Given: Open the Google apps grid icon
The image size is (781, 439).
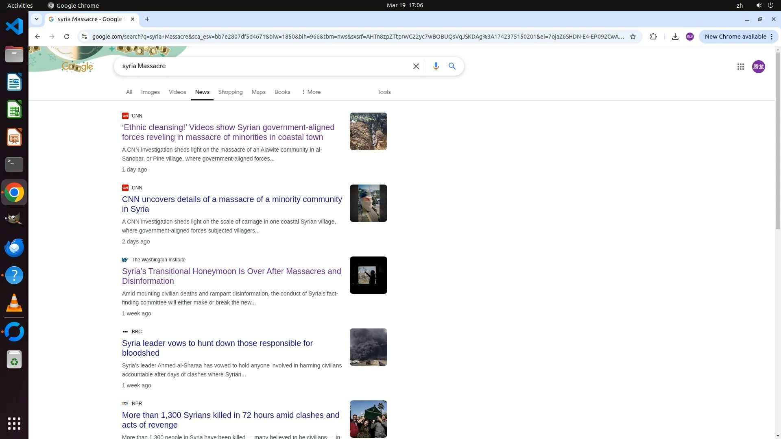Looking at the screenshot, I should [740, 67].
